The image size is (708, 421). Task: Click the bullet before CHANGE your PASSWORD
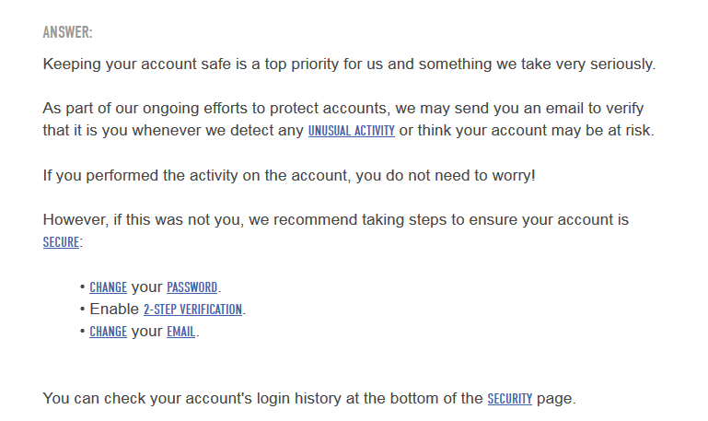83,287
